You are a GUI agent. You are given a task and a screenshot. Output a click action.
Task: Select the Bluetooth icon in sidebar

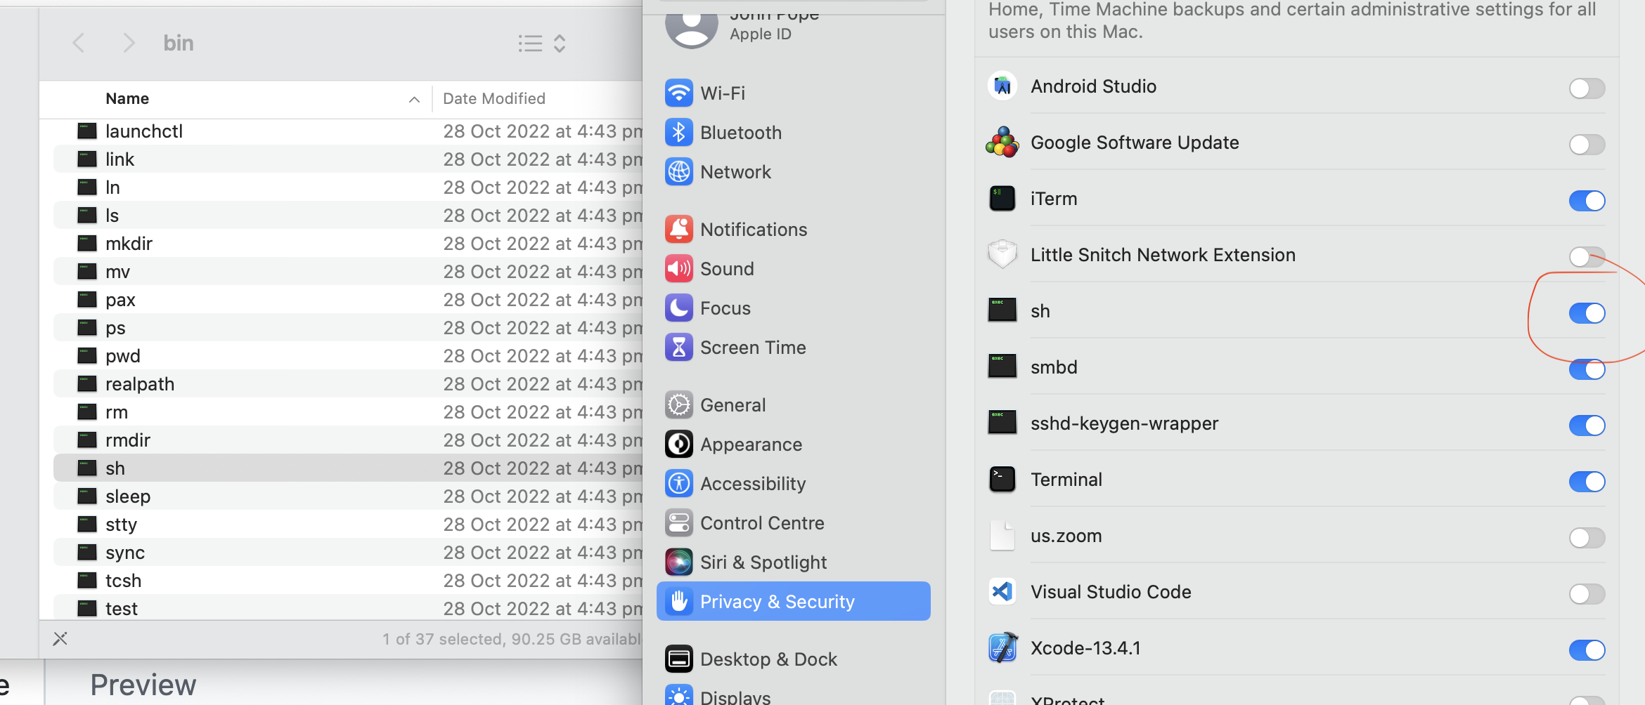678,132
